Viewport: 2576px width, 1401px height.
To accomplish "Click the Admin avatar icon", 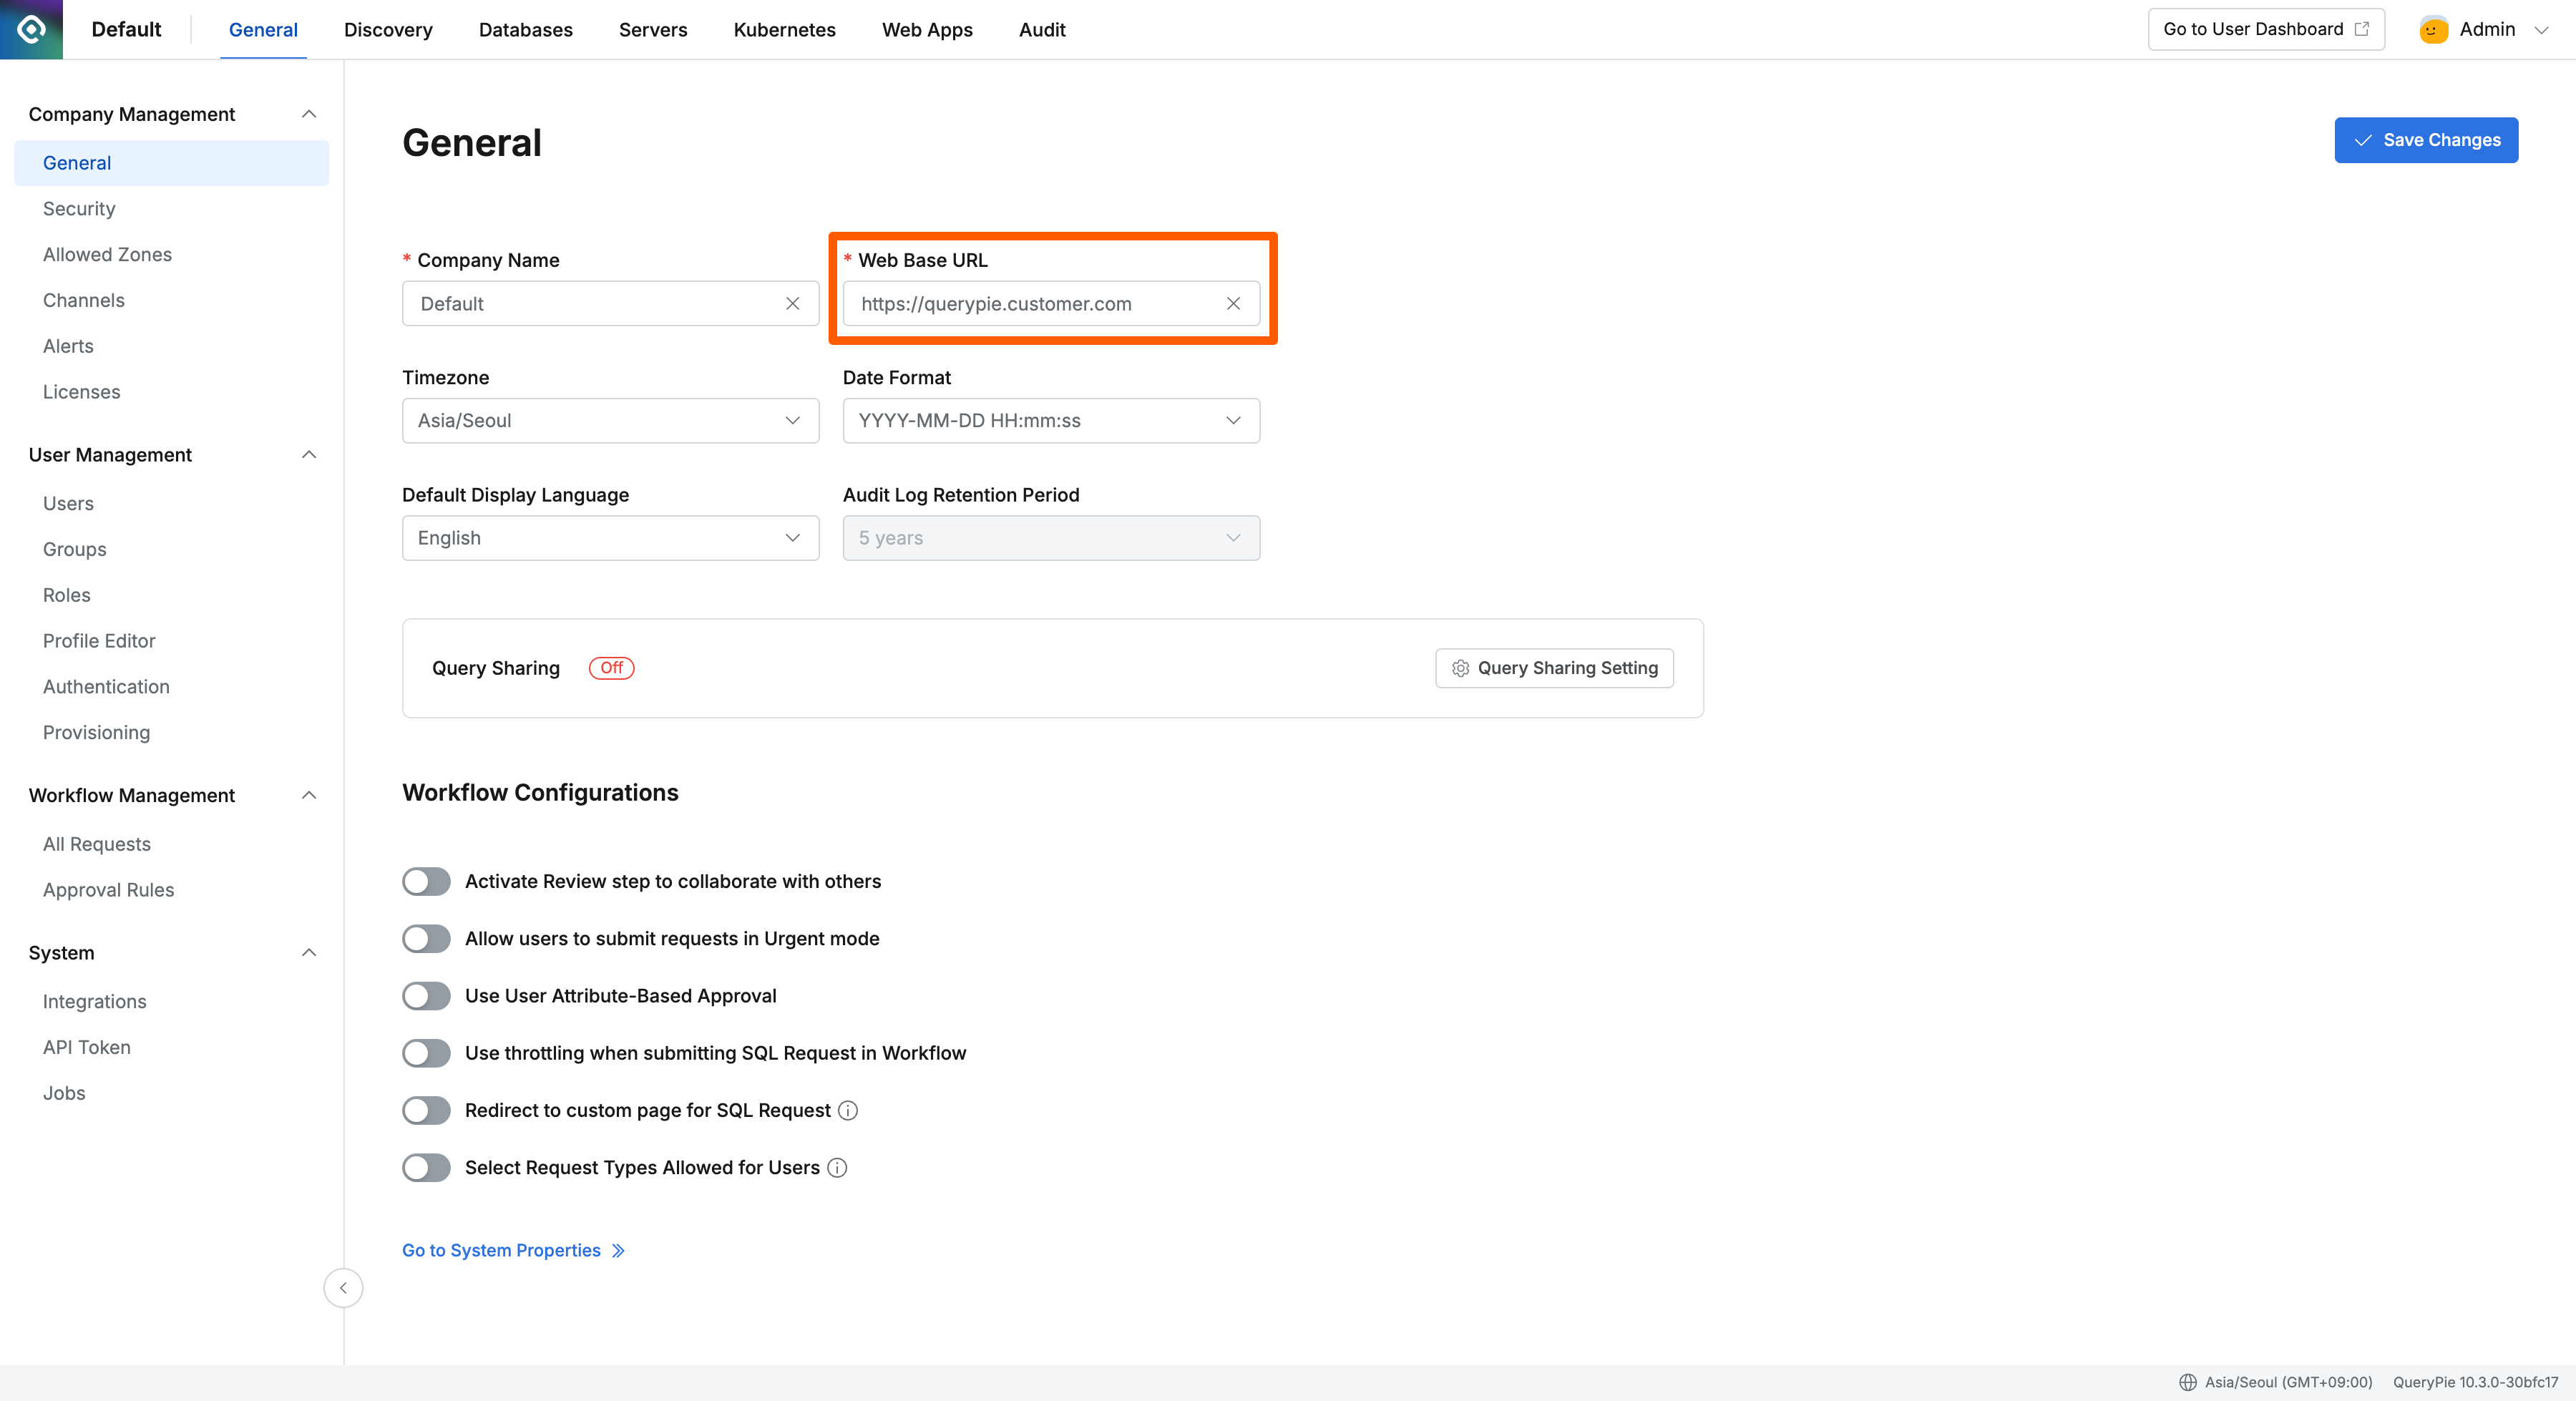I will click(2433, 29).
